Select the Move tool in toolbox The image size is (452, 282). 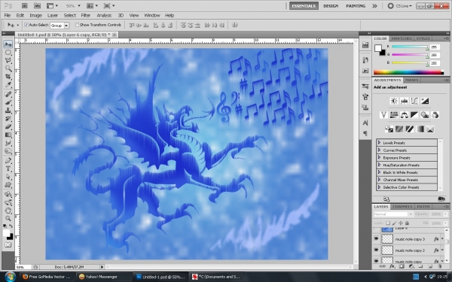pyautogui.click(x=8, y=44)
